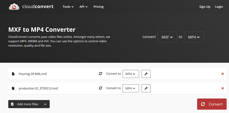Expand the Add more Files arrow
229x113 pixels.
tap(45, 104)
